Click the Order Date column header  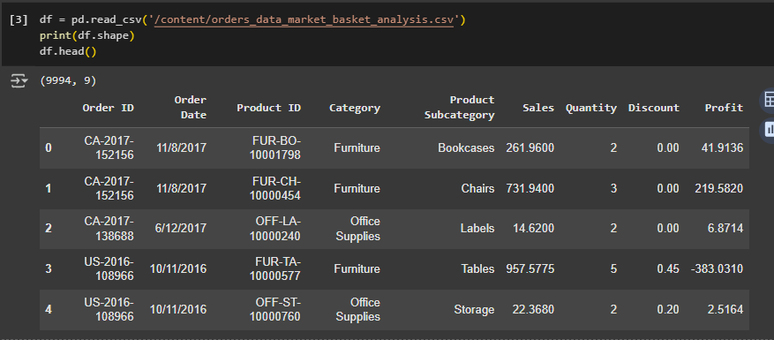(x=190, y=107)
